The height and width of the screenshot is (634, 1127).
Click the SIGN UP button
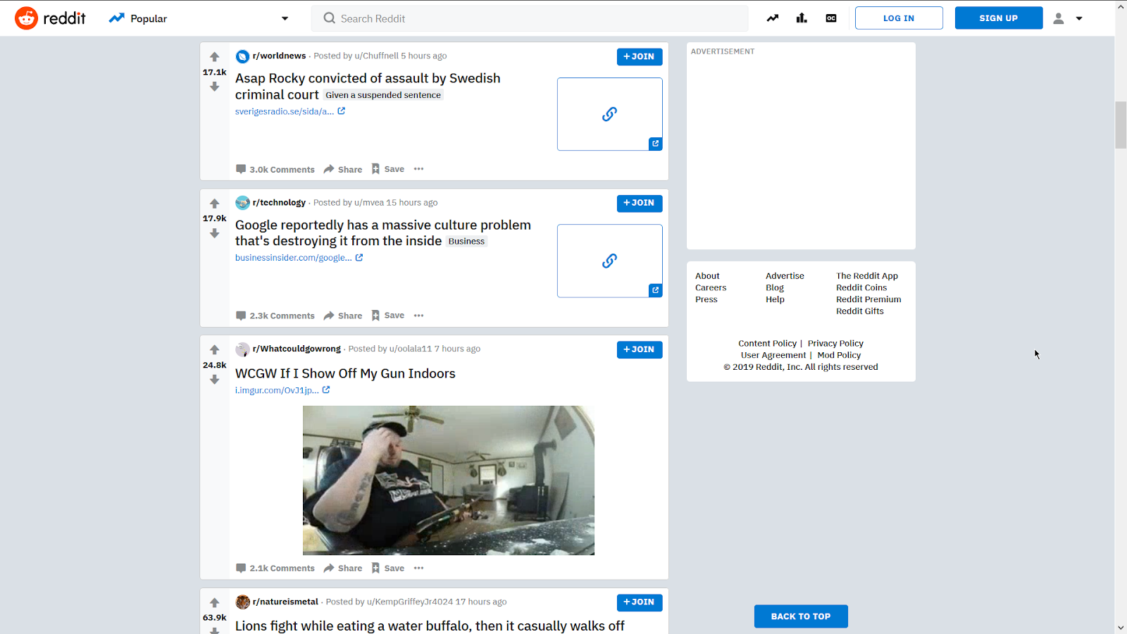point(999,18)
